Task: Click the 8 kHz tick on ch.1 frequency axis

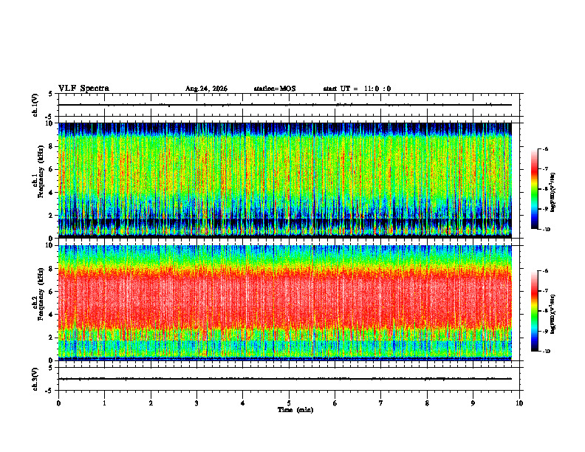Action: tap(52, 146)
